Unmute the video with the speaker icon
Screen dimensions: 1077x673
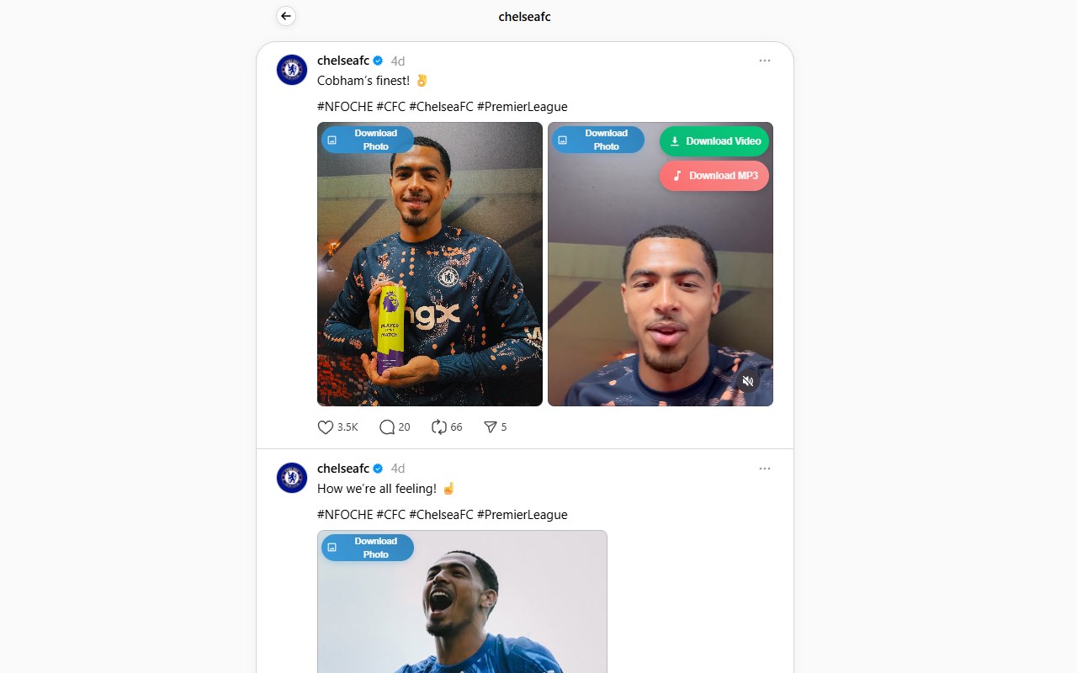point(748,381)
